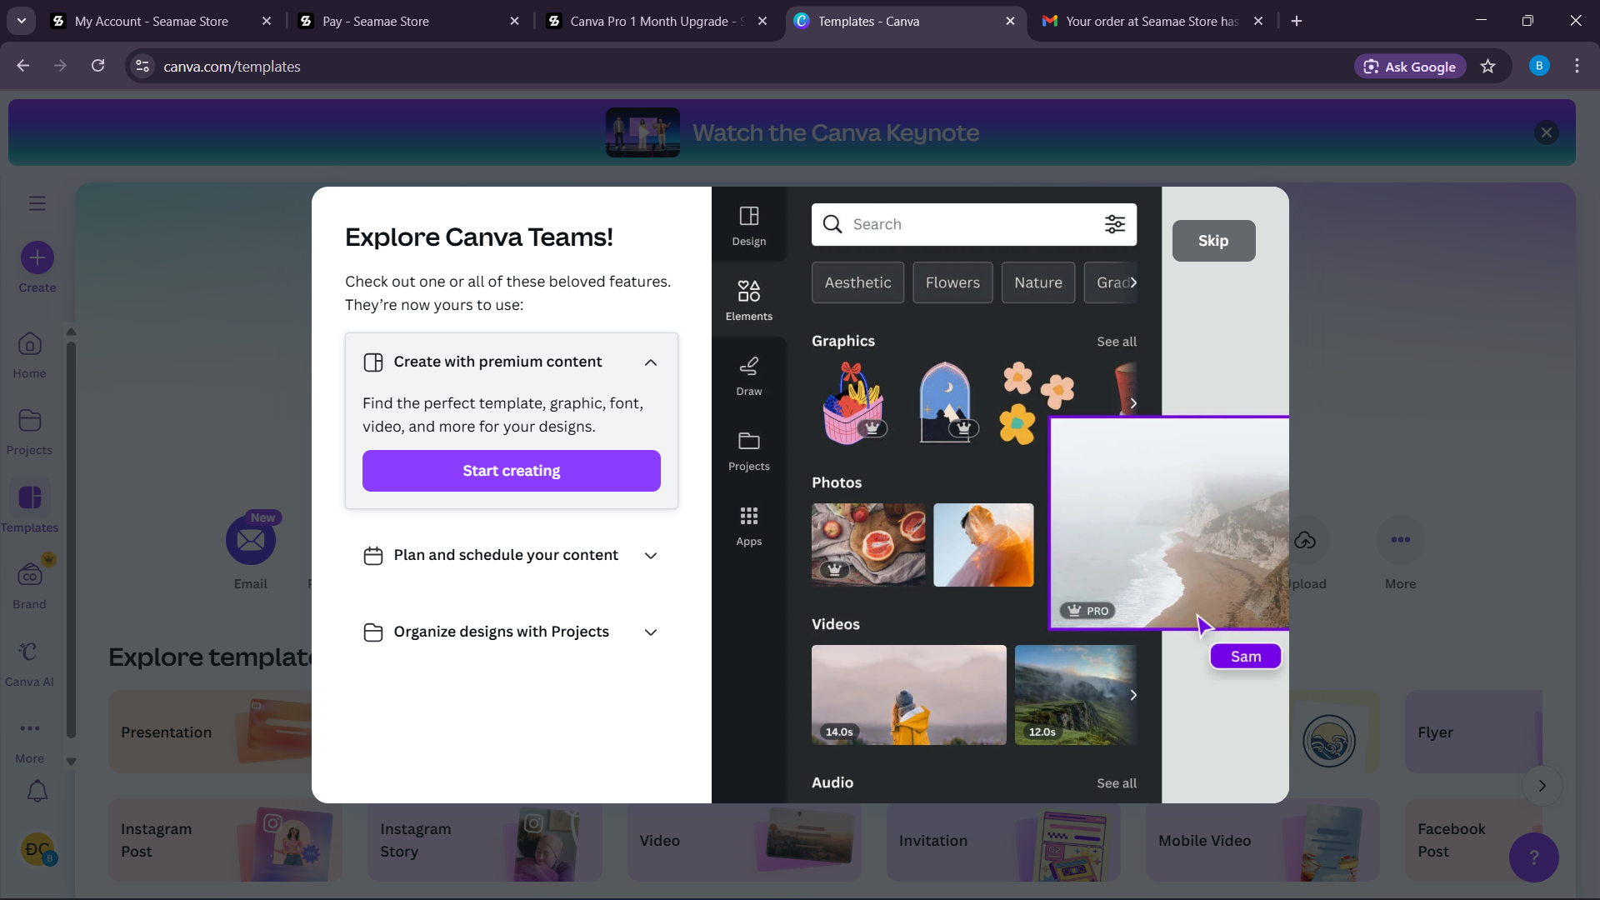This screenshot has width=1600, height=900.
Task: Click the purple help question mark button
Action: point(1533,857)
